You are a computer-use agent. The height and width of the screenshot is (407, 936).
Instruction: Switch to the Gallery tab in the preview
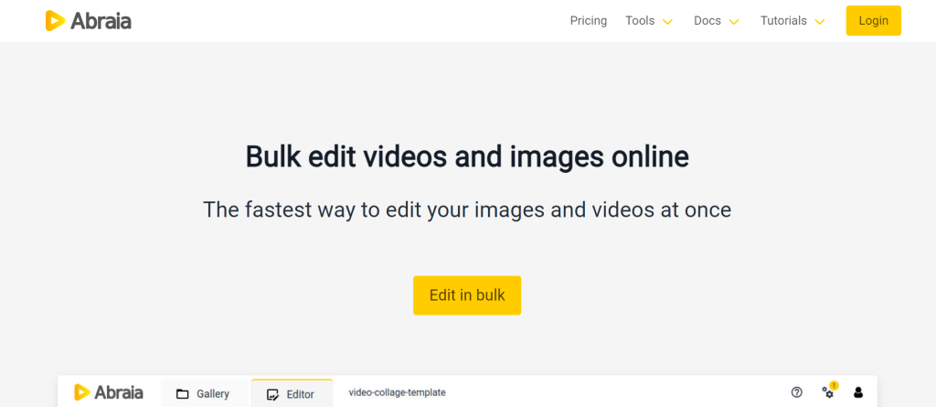203,394
